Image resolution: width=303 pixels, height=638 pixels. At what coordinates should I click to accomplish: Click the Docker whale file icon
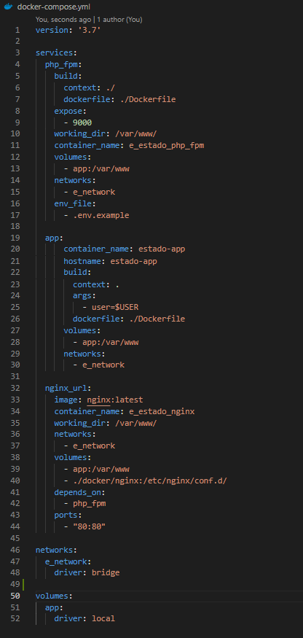9,7
